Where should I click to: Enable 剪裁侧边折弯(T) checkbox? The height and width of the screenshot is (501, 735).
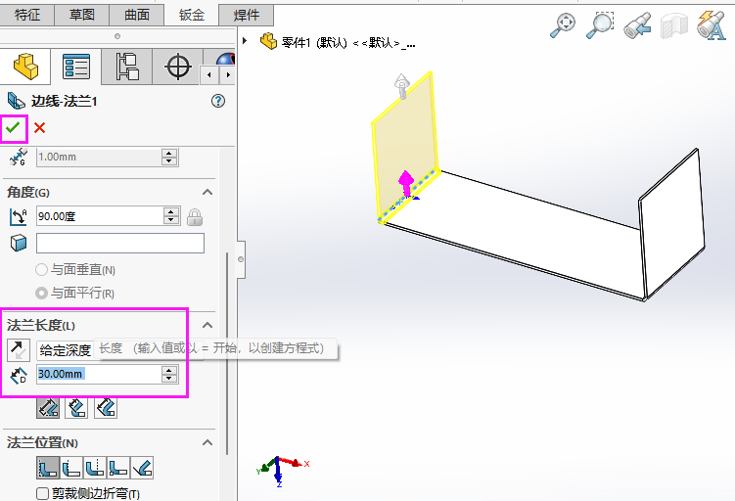(43, 493)
